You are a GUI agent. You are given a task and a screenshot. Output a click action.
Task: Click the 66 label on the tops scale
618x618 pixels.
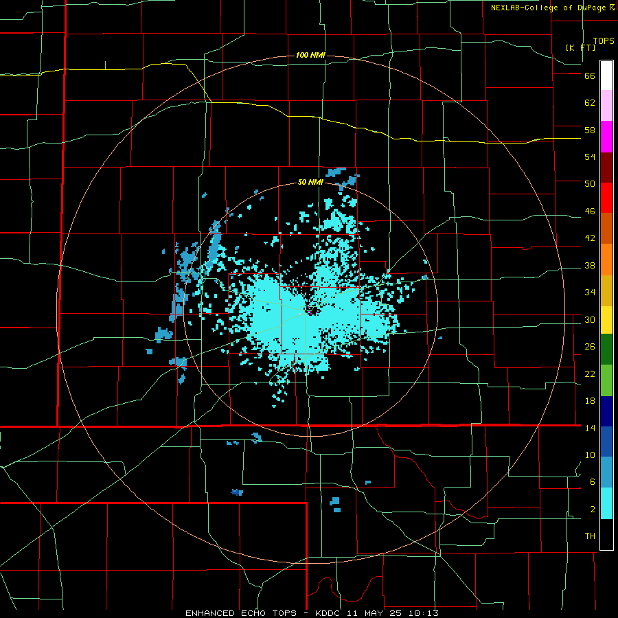point(590,76)
